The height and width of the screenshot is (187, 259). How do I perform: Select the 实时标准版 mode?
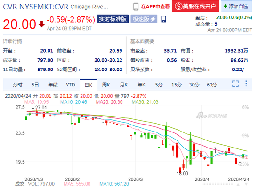113,19
